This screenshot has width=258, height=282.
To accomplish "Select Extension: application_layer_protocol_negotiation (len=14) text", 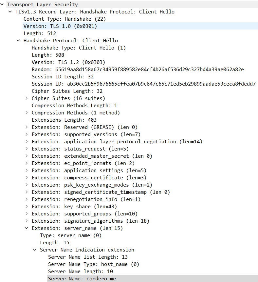I will pos(117,142).
